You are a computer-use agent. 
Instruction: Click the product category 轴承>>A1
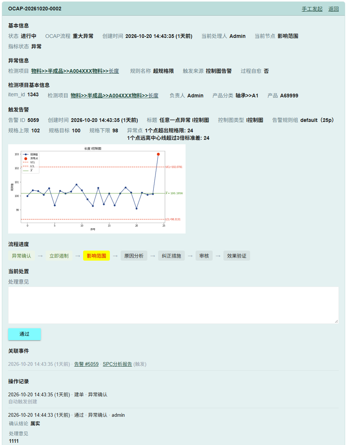[247, 96]
